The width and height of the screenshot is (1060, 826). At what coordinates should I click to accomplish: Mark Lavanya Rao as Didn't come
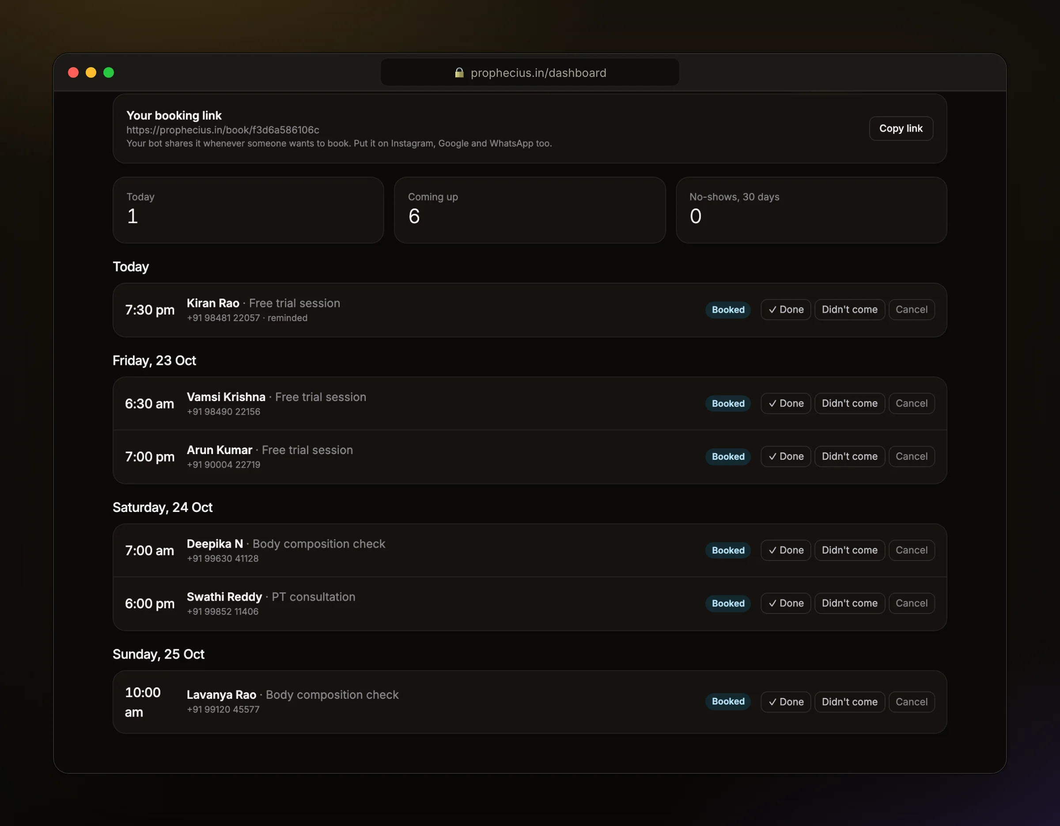coord(849,702)
